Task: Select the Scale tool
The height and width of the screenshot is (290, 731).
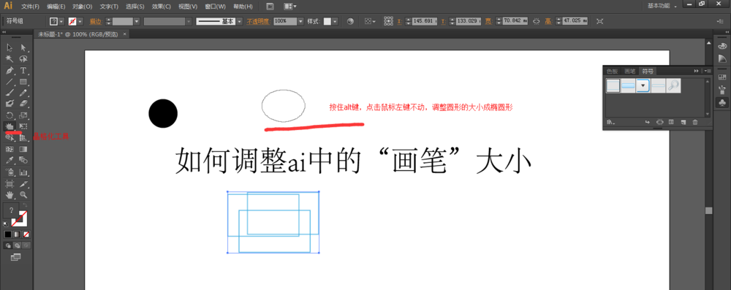Action: [x=23, y=115]
